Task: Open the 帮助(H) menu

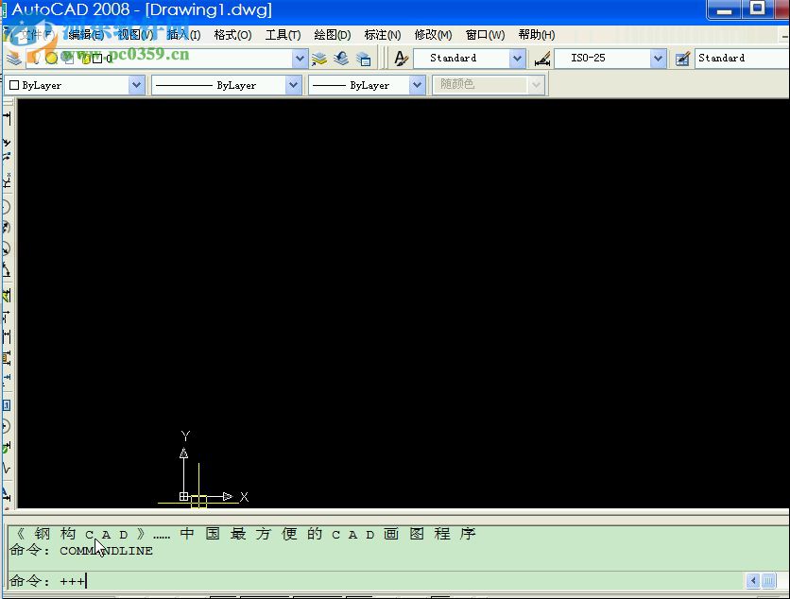Action: pos(536,35)
